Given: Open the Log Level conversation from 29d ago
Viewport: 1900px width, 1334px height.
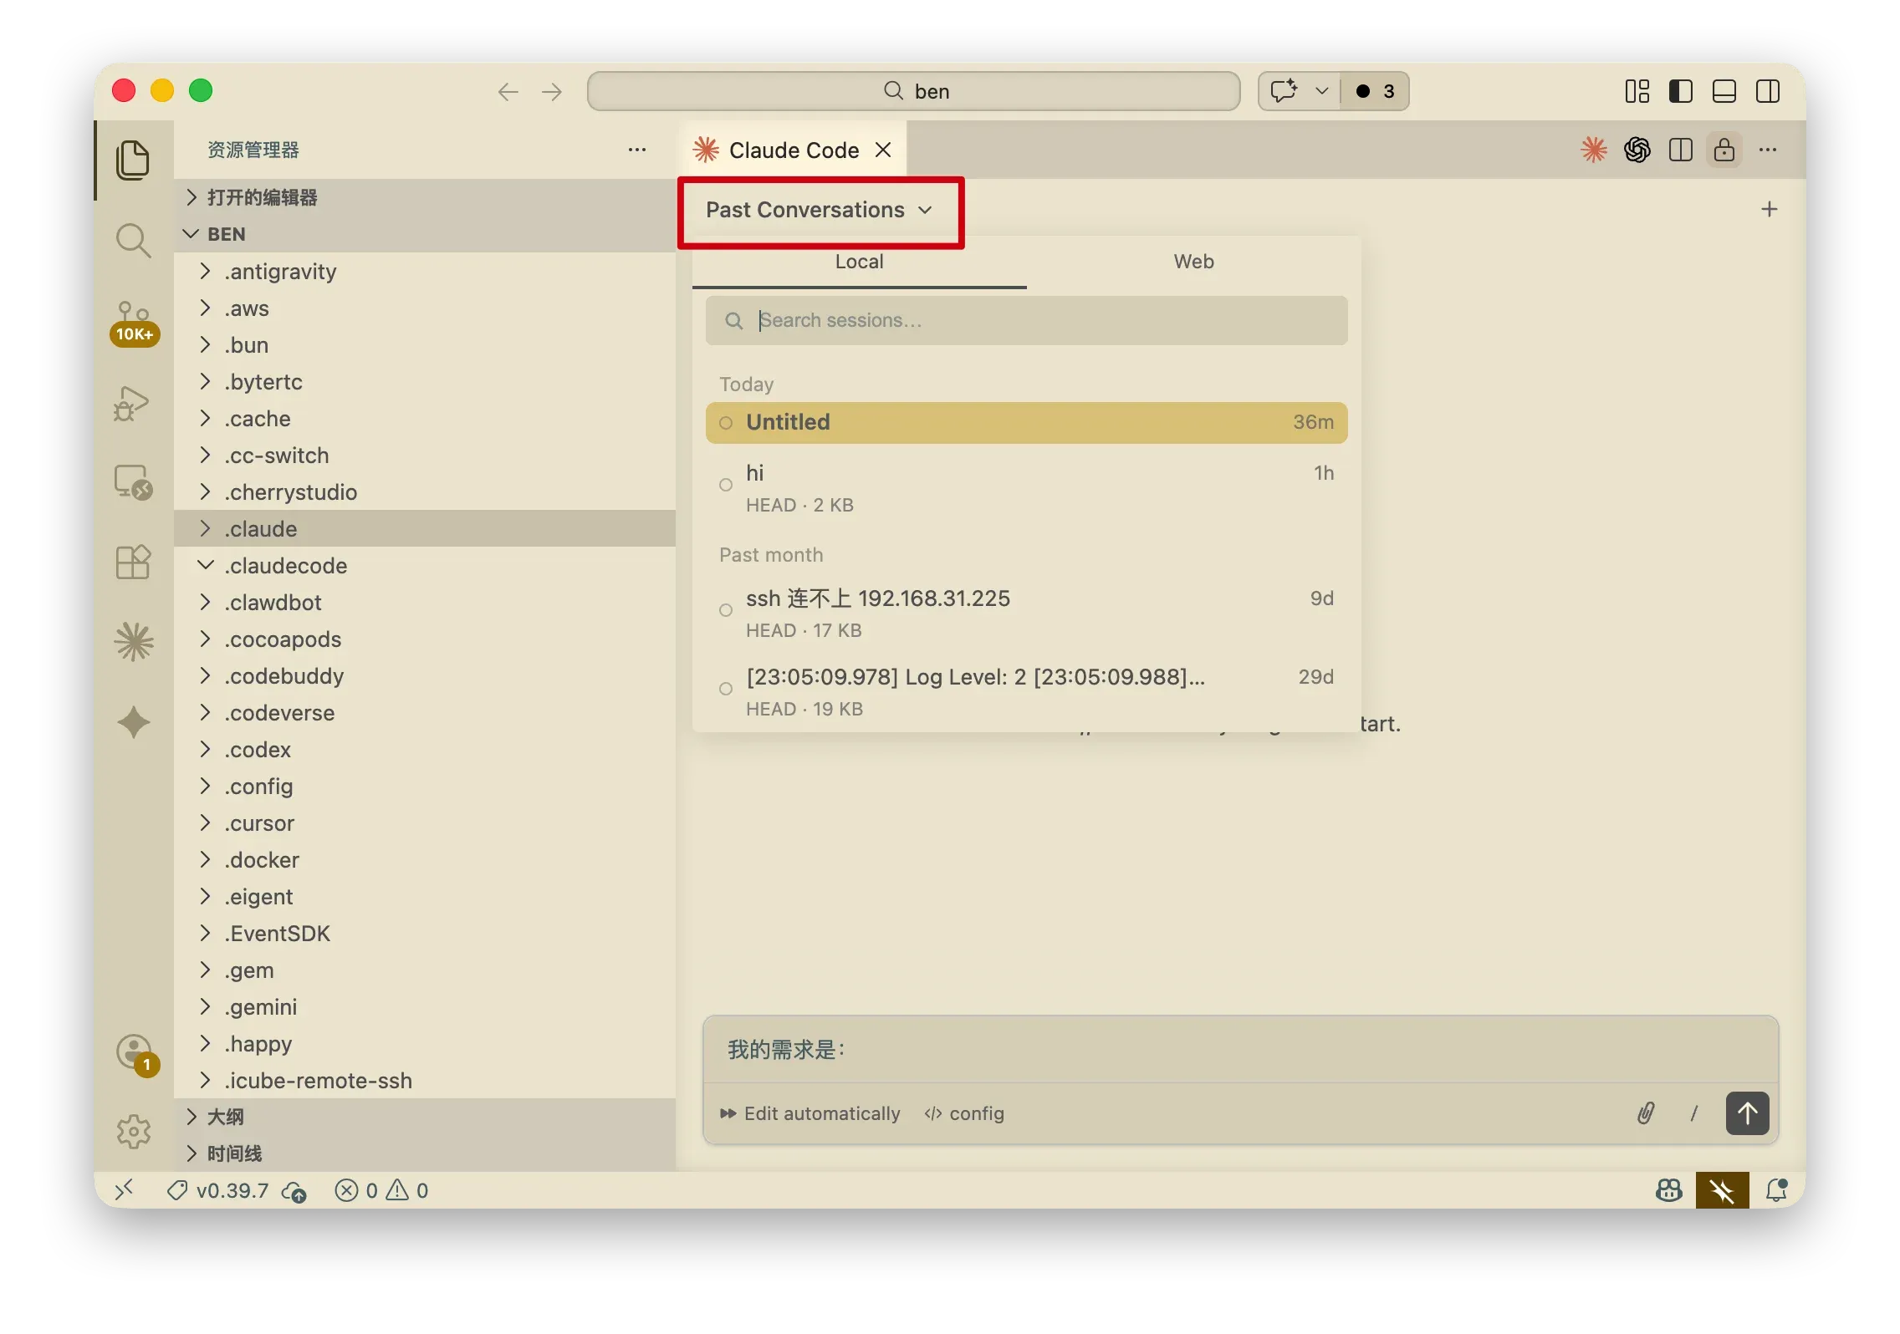Looking at the screenshot, I should tap(1026, 692).
